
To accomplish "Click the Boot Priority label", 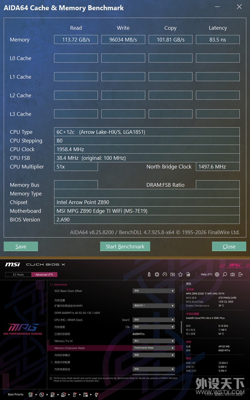I will click(16, 394).
